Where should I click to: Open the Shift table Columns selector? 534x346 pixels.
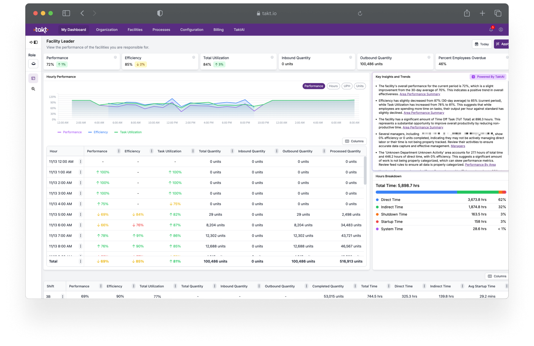(x=496, y=276)
